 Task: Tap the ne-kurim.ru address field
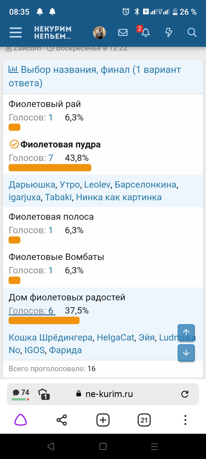pyautogui.click(x=109, y=394)
